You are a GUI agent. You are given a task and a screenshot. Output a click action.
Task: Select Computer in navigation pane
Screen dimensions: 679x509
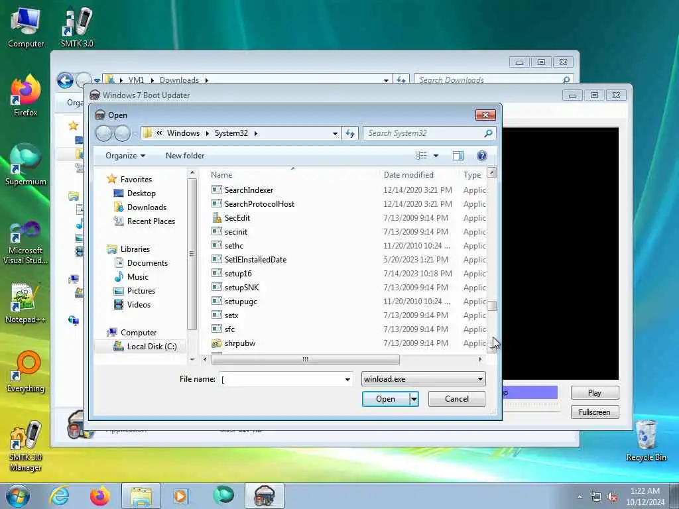pyautogui.click(x=138, y=333)
